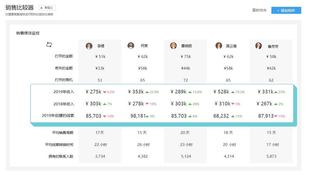Click the 销售绩效监控 widget title
The image size is (309, 175).
(28, 33)
